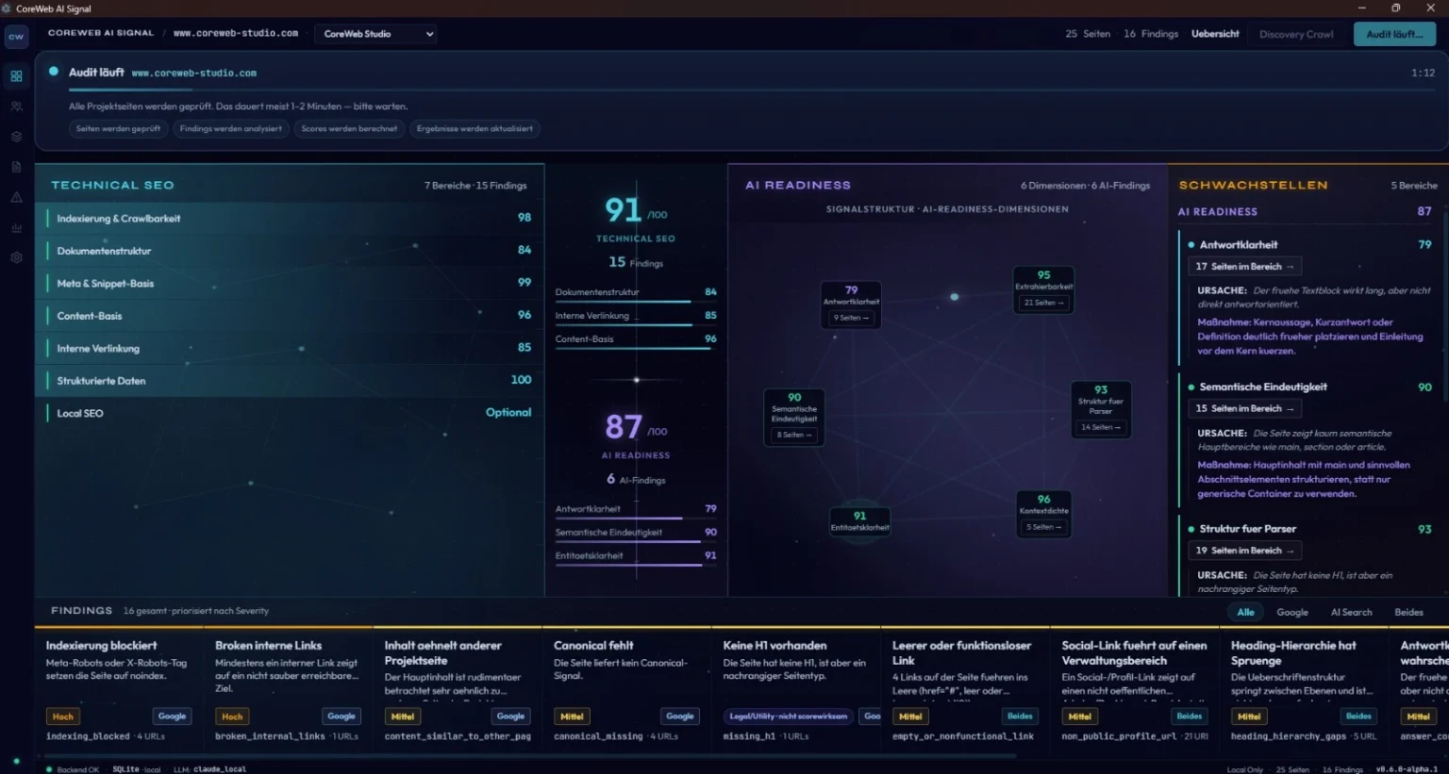Click Beides badge on Social-Link card

(x=1190, y=716)
